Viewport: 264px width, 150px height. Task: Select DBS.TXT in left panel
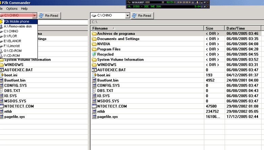pyautogui.click(x=12, y=91)
